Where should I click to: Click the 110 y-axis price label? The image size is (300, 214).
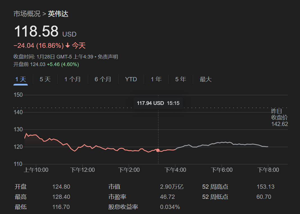click(18, 164)
